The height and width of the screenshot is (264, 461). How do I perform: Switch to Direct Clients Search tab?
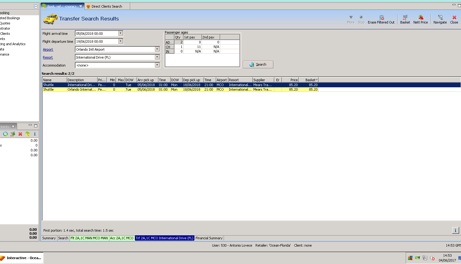(107, 6)
